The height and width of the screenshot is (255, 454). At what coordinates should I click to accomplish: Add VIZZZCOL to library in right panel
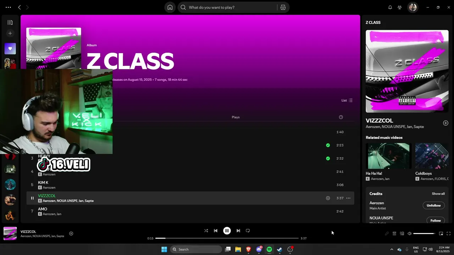click(x=445, y=123)
